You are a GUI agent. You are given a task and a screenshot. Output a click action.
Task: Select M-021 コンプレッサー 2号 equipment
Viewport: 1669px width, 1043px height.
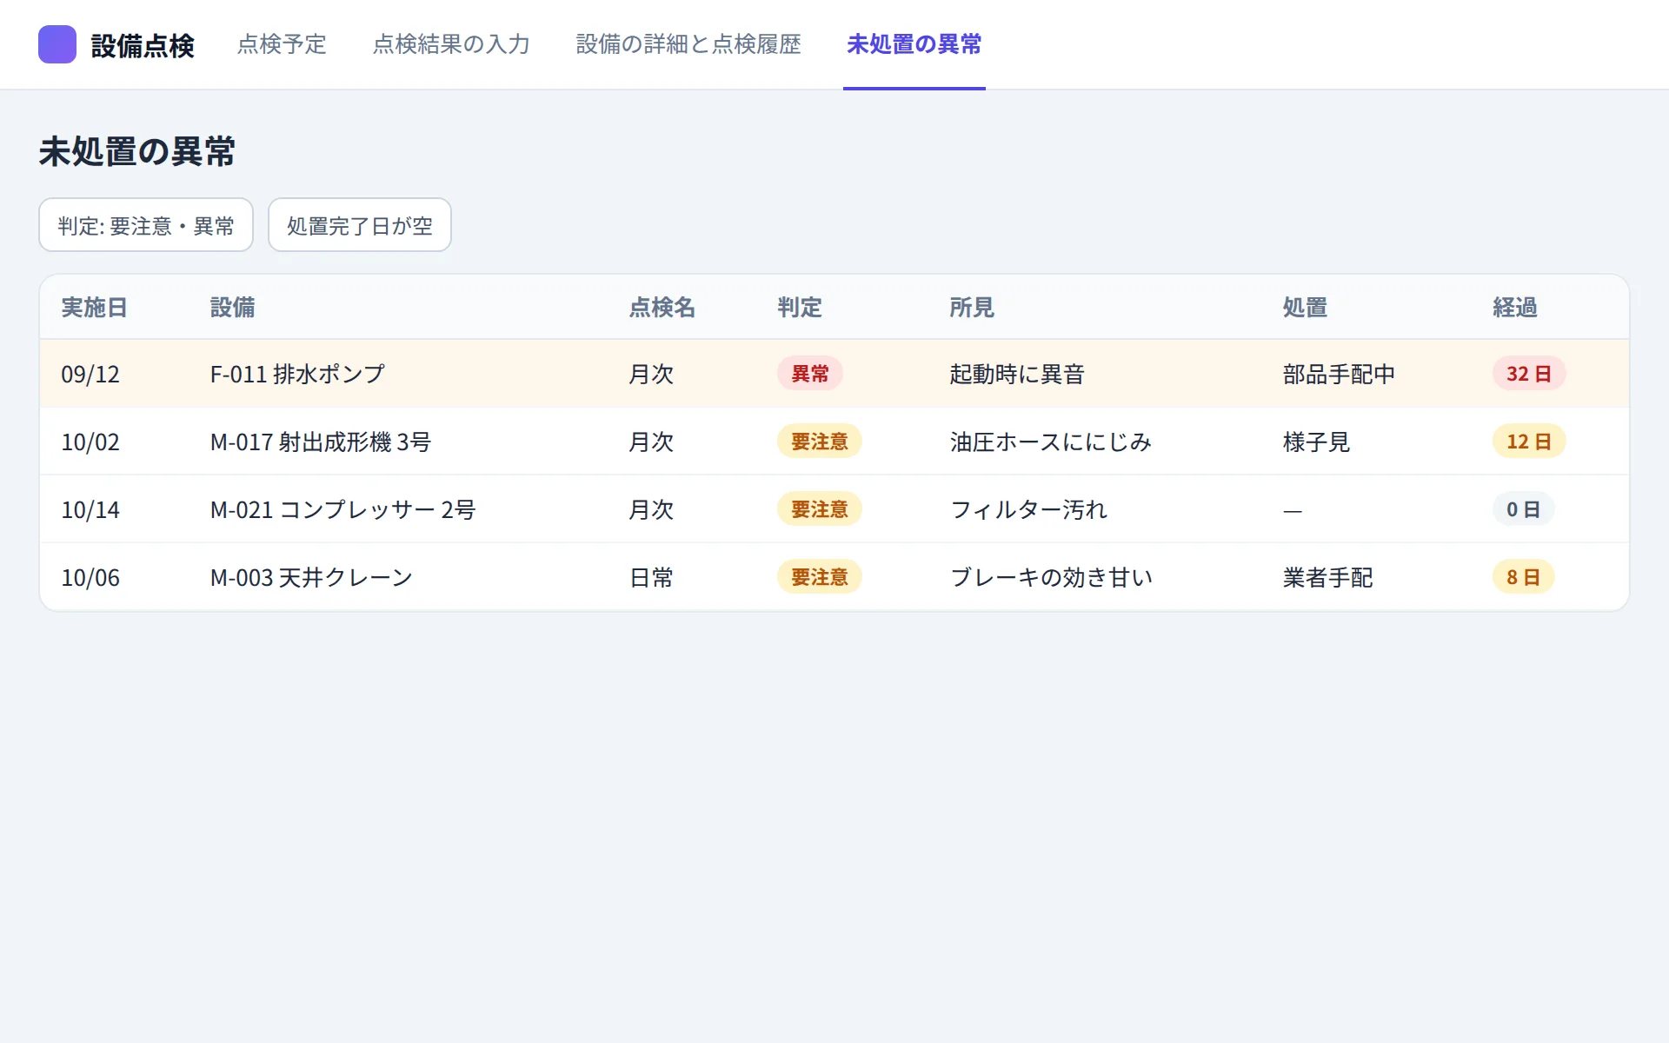point(343,509)
